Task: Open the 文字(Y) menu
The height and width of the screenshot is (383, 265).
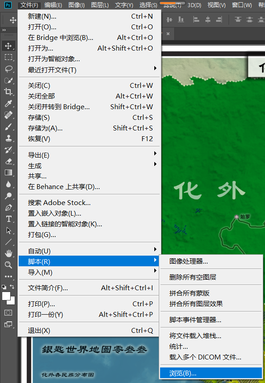Action: tap(124, 5)
